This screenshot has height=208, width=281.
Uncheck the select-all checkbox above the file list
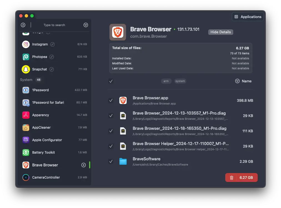coord(111,81)
